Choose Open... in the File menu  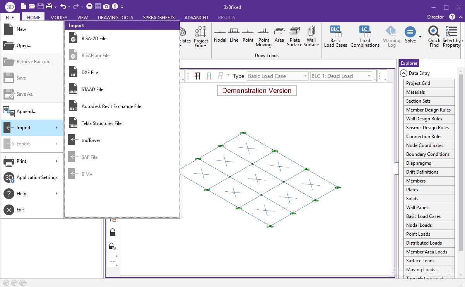pyautogui.click(x=32, y=46)
